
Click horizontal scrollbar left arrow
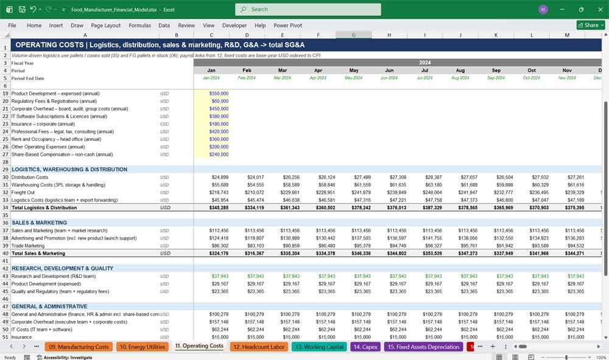tap(515, 347)
